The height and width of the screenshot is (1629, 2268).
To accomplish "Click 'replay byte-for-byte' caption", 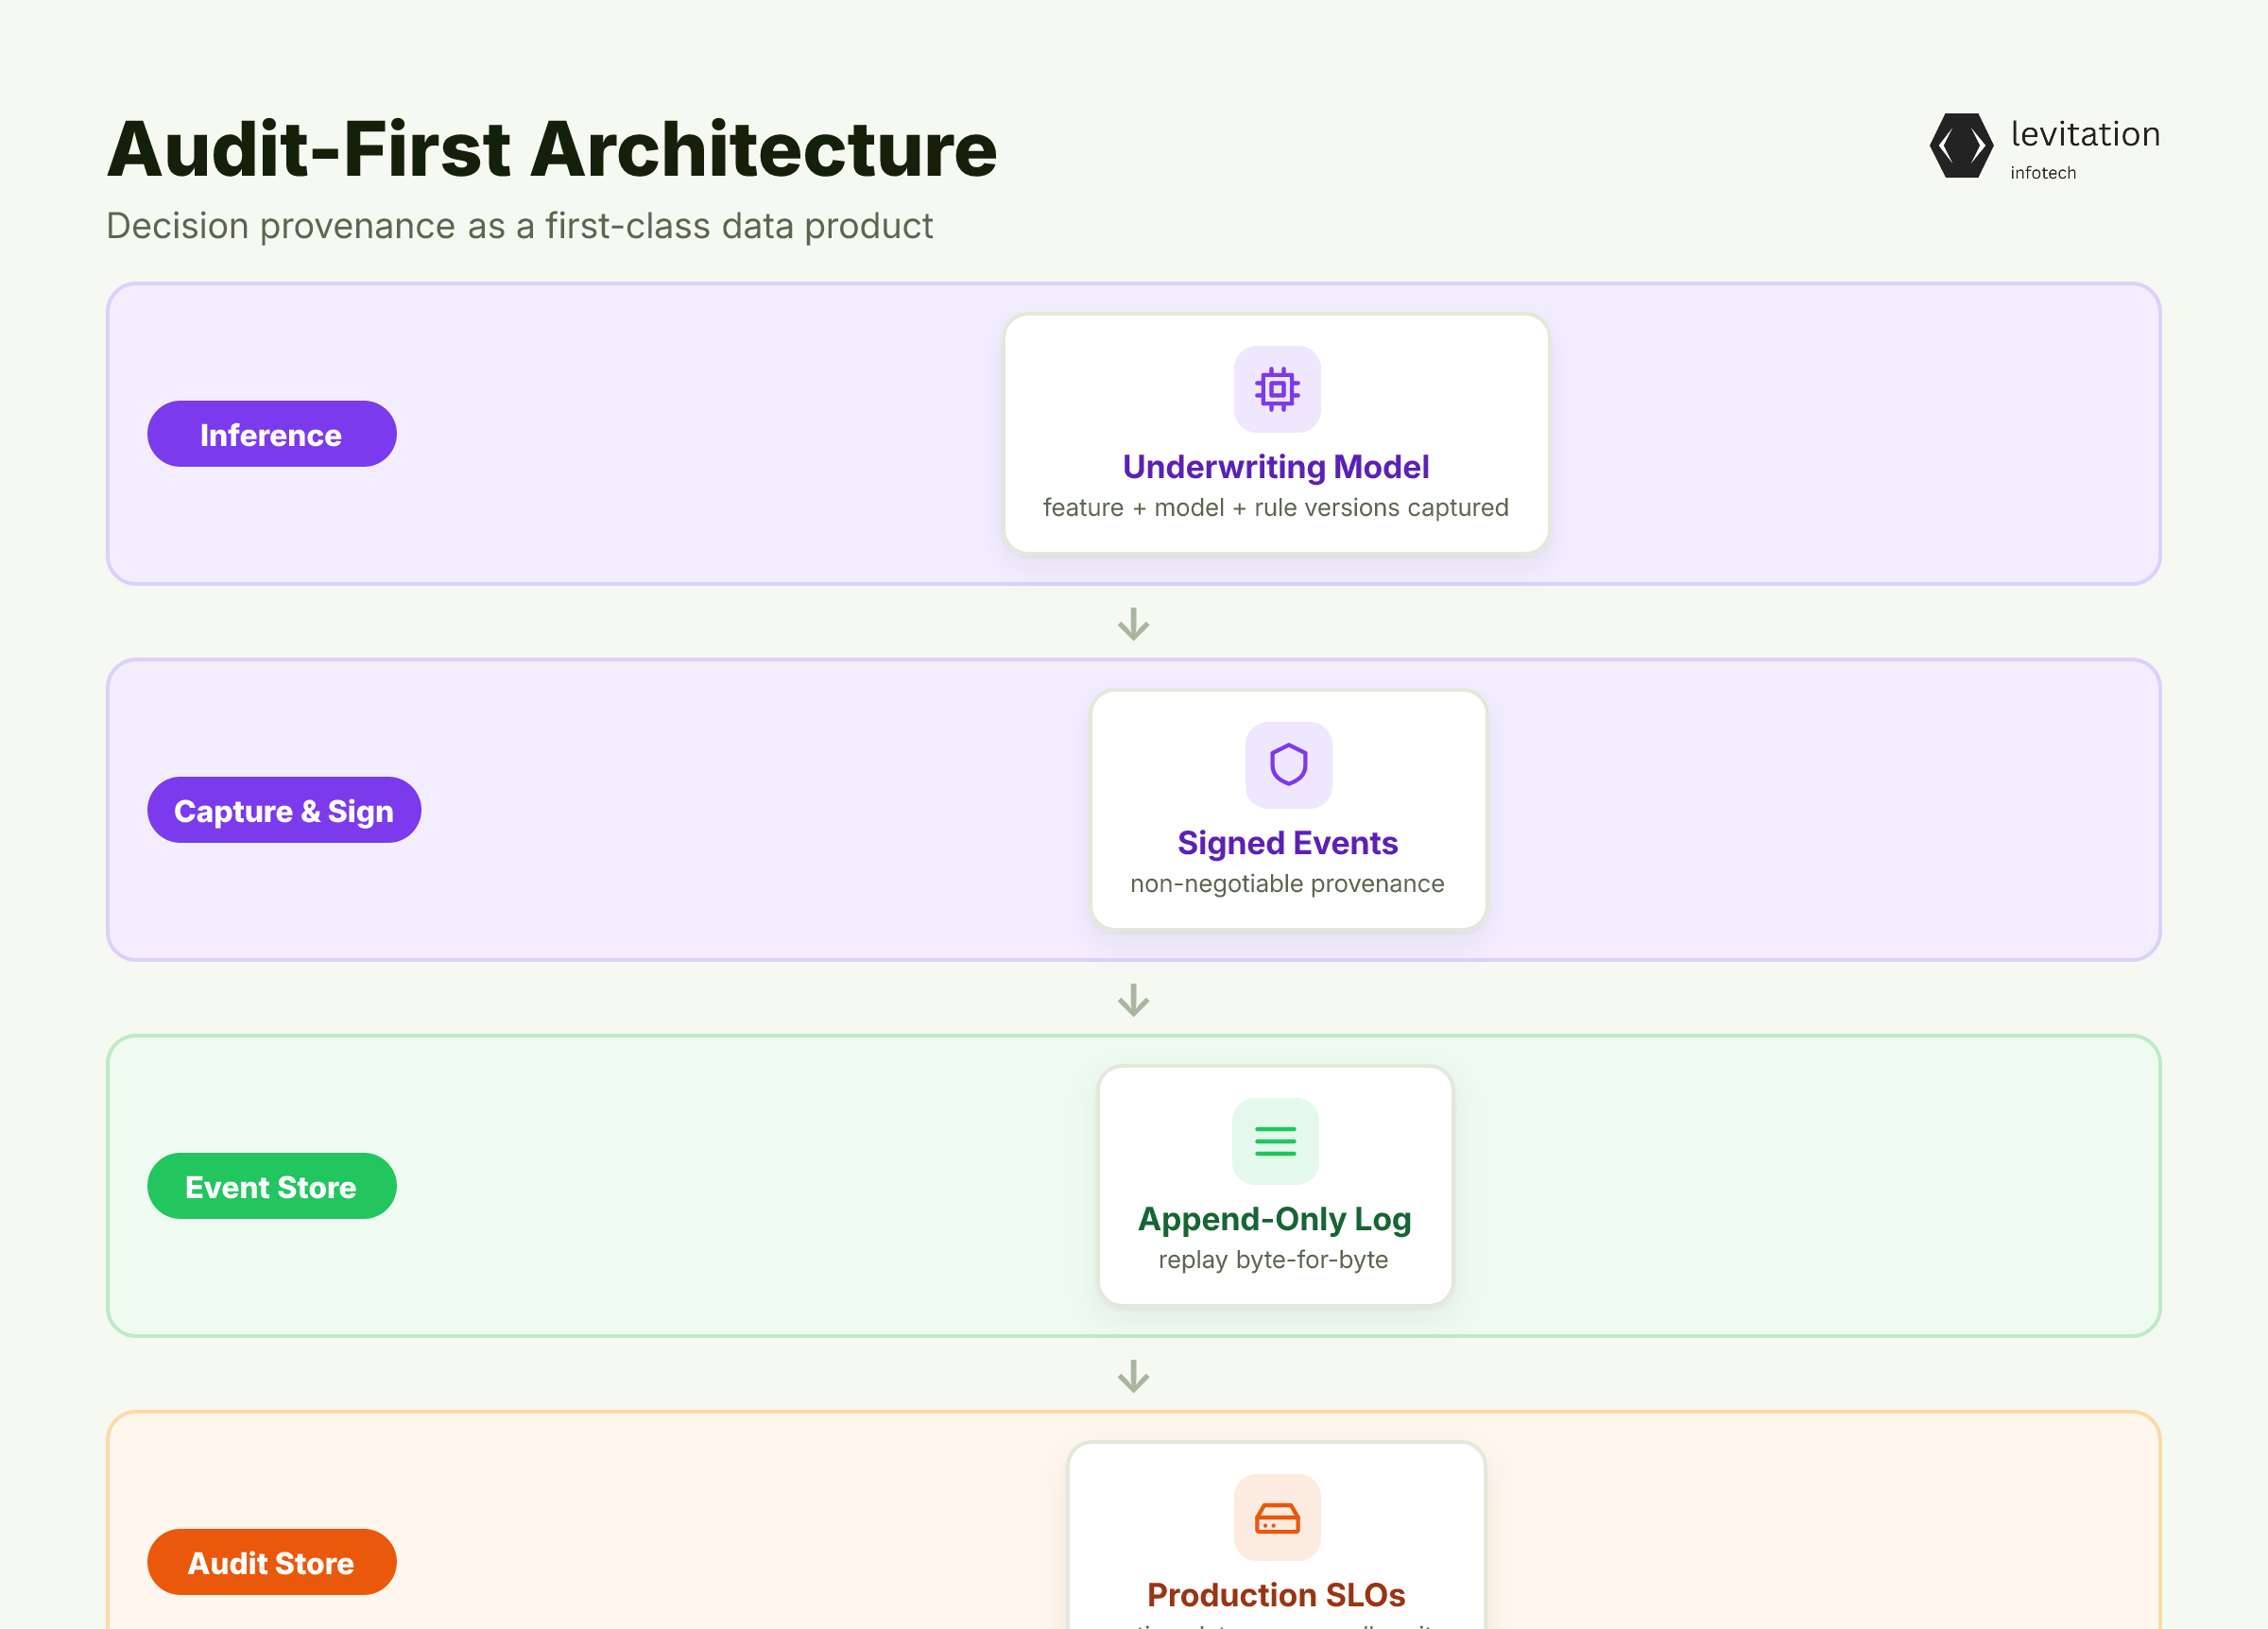I will click(x=1273, y=1260).
